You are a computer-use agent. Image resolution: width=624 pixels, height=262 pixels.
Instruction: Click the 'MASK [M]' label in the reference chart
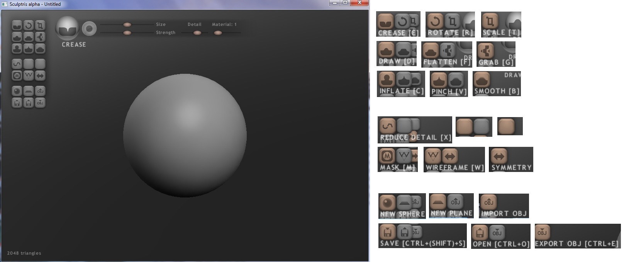397,168
